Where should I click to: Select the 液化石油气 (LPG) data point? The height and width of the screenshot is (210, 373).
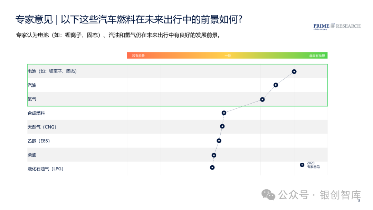212,168
